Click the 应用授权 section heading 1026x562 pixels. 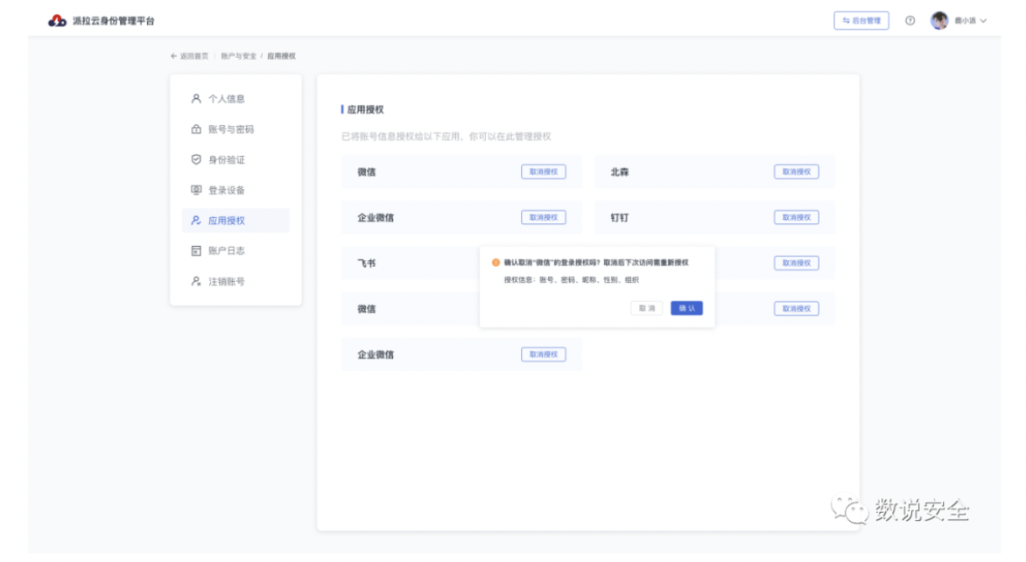click(365, 109)
